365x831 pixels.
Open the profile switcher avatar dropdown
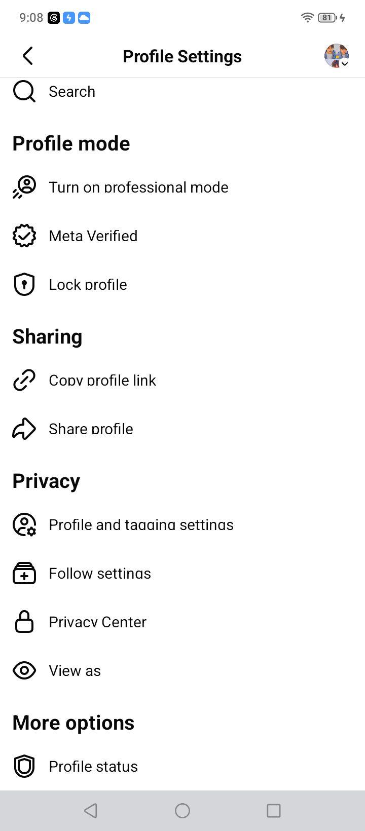point(337,56)
